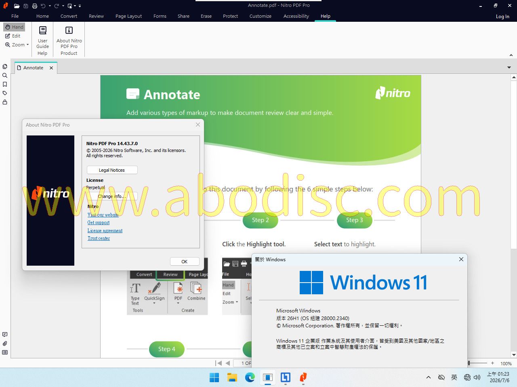Go to the first page button
Screen dimensions: 517x387
[219, 363]
